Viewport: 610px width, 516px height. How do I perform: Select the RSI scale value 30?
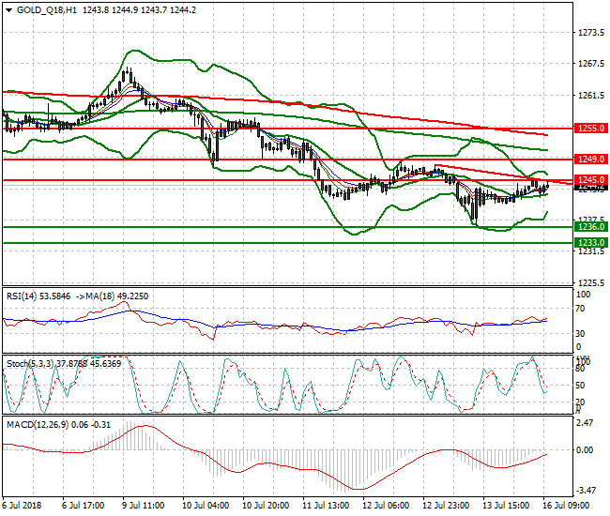coord(580,334)
